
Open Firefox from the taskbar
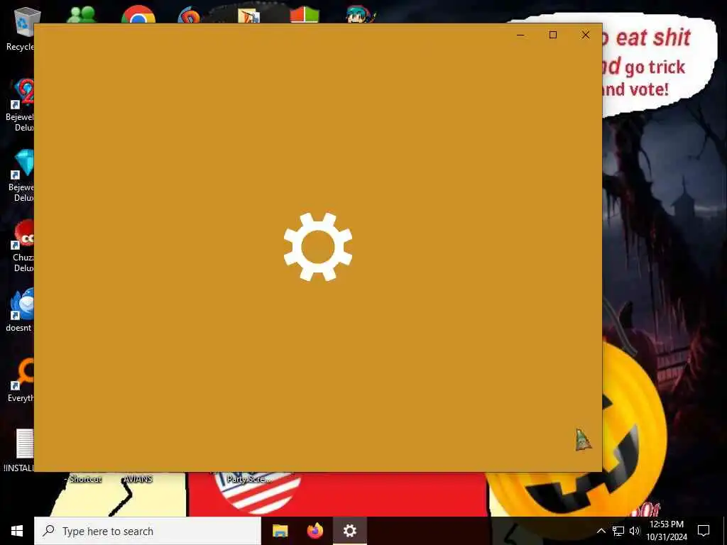[x=315, y=531]
